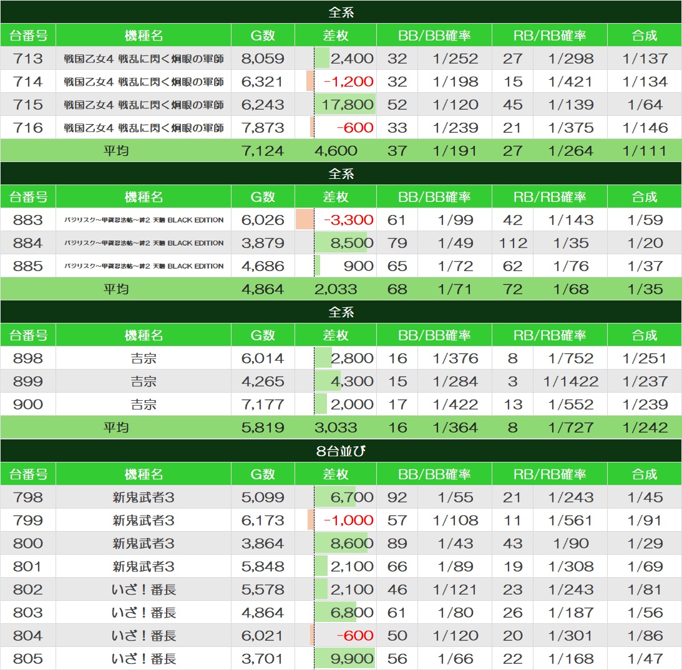Viewport: 682px width, 670px height.
Task: Click the average G数 value 5,819
Action: coord(263,427)
